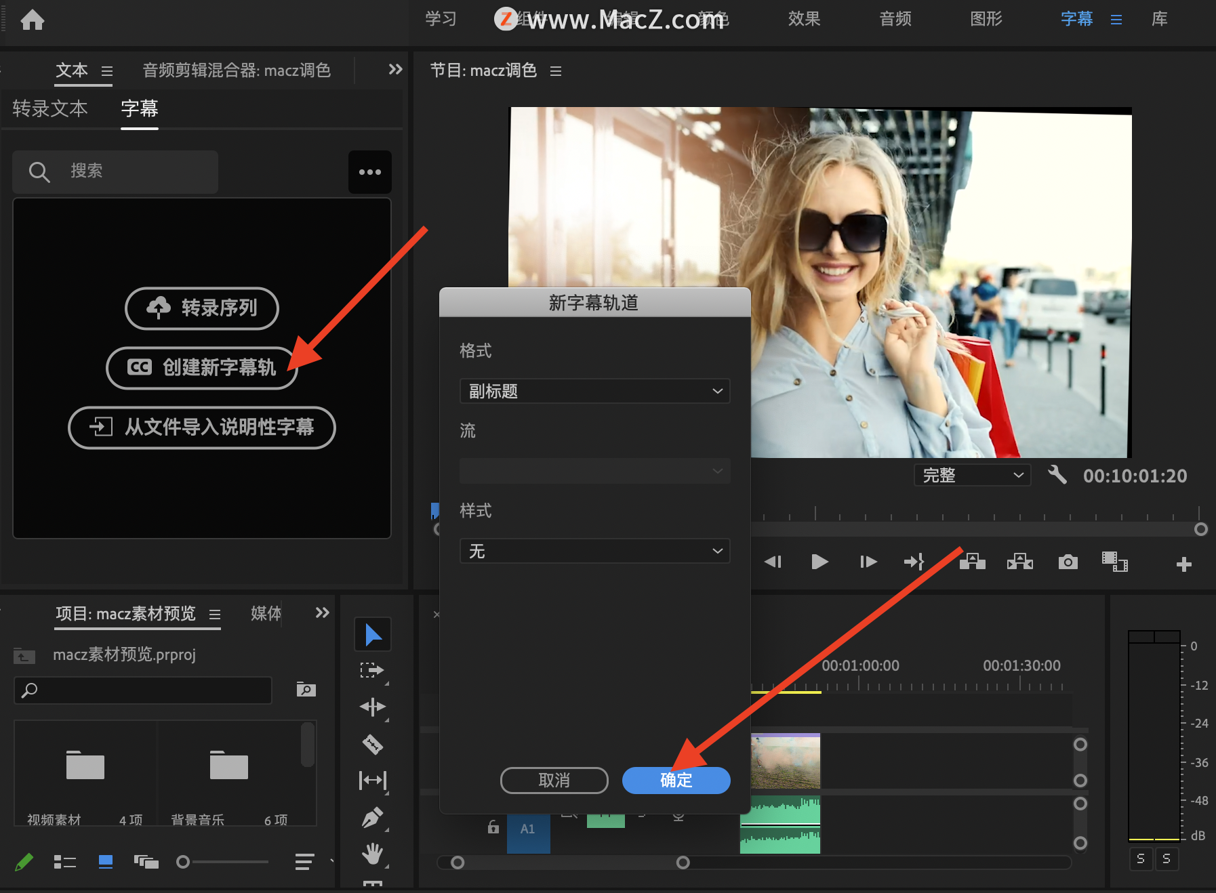The image size is (1216, 893).
Task: Go to the Home screen icon
Action: pyautogui.click(x=32, y=20)
